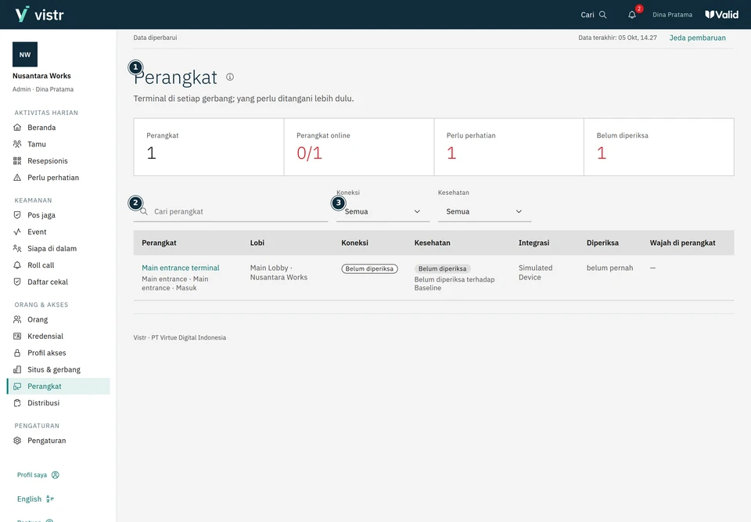Click the QR code icon for Resepsionis
751x522 pixels.
tap(17, 161)
